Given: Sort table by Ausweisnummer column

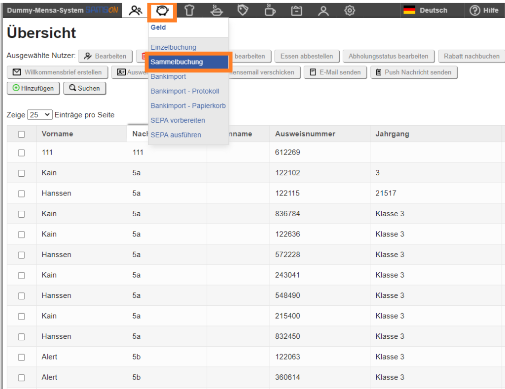Looking at the screenshot, I should (305, 134).
